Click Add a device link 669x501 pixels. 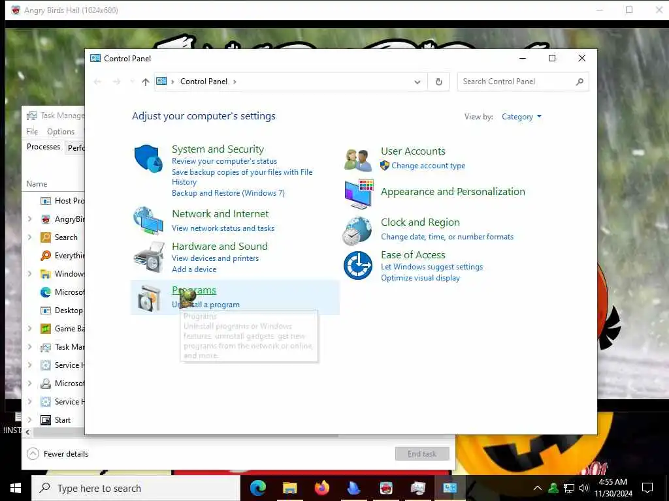(x=194, y=269)
